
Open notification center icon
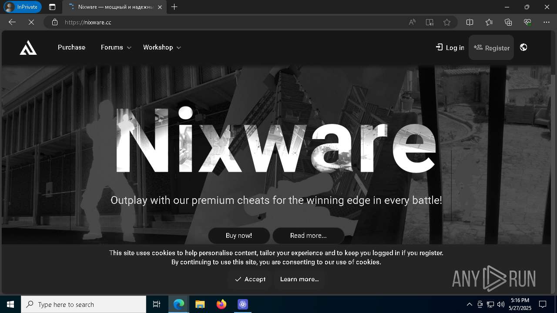[x=543, y=304]
